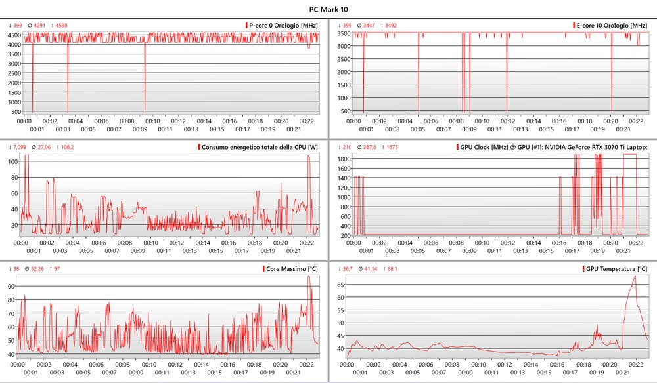657x383 pixels.
Task: Click the 00:16 time label in GPU Clock chart
Action: pyautogui.click(x=558, y=243)
